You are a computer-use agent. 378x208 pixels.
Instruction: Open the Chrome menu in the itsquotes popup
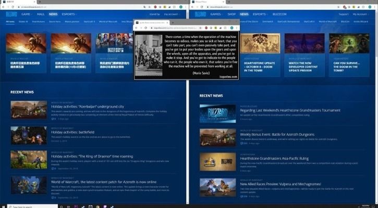(x=237, y=28)
